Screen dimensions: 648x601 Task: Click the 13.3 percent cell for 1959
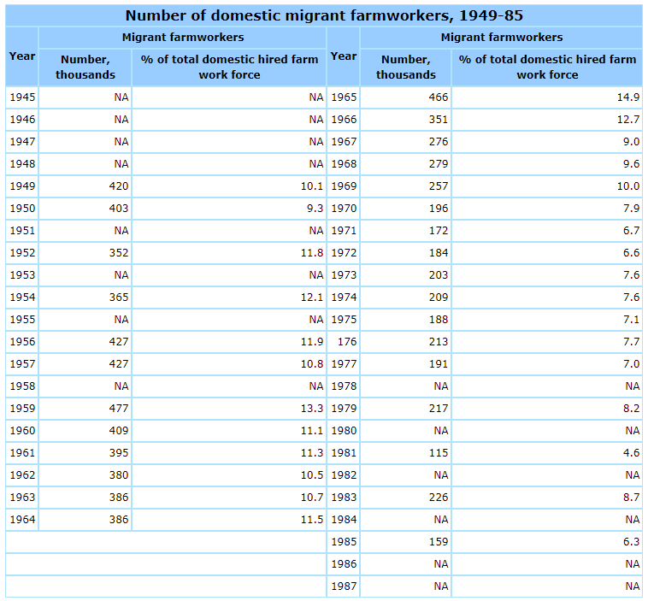coord(313,408)
